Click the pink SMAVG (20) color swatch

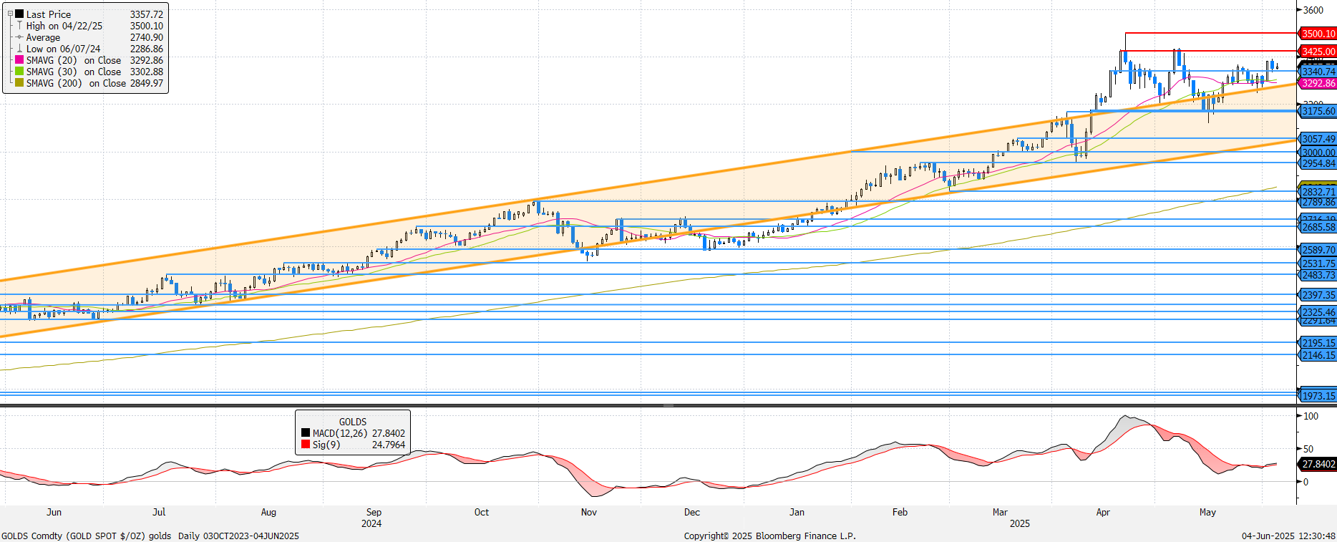click(19, 60)
